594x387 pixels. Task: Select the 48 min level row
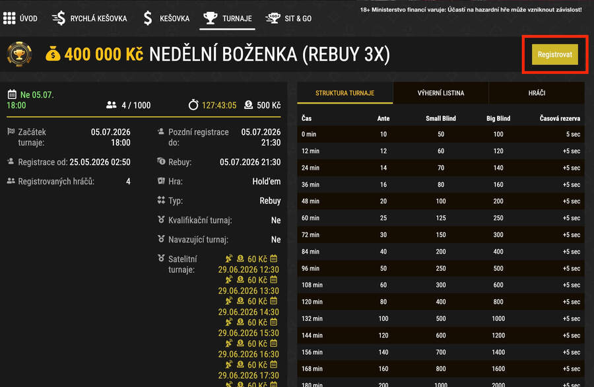coord(441,201)
